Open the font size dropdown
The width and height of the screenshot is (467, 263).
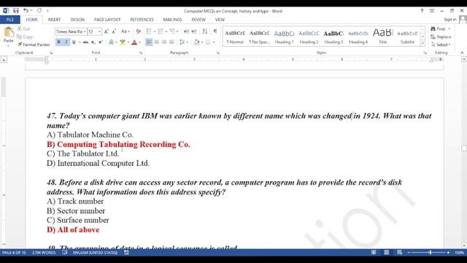(x=99, y=31)
